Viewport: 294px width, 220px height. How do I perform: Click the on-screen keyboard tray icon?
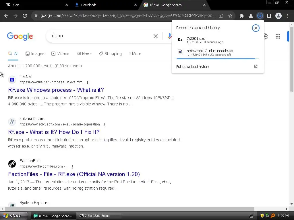coord(252,217)
